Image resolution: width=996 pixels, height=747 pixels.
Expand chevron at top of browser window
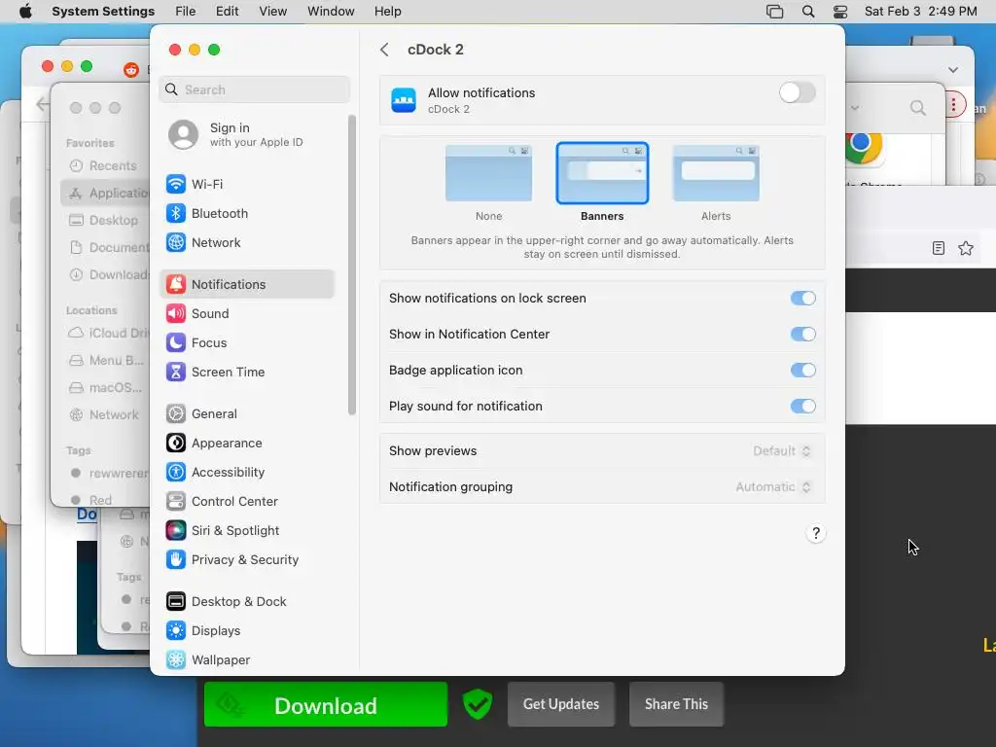[x=953, y=70]
